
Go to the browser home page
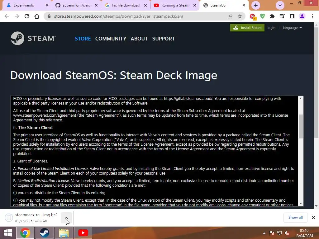click(x=37, y=16)
